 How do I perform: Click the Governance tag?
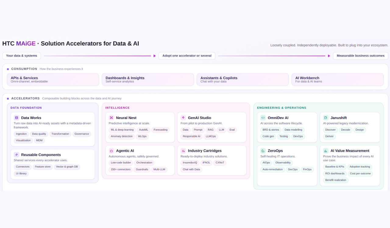click(82, 134)
